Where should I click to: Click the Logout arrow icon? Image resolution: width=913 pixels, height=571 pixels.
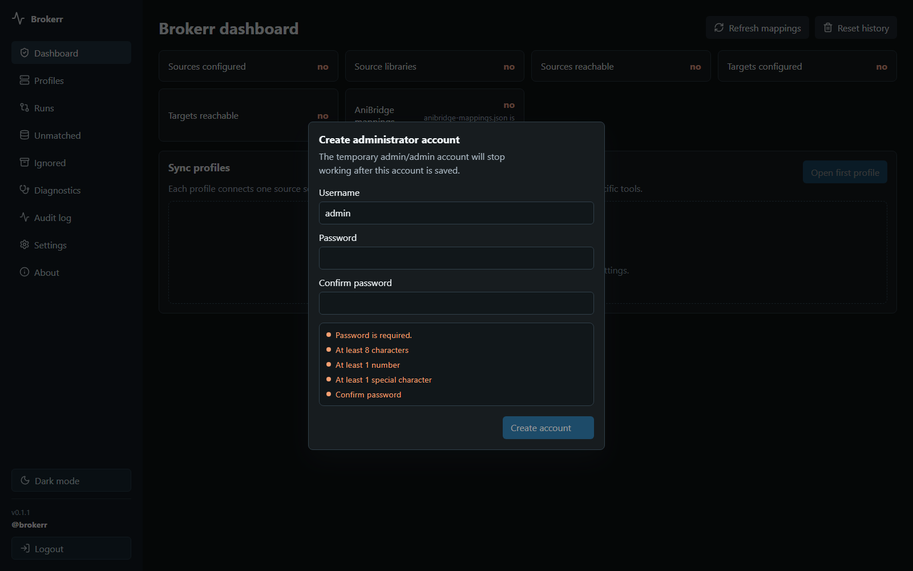pyautogui.click(x=25, y=548)
